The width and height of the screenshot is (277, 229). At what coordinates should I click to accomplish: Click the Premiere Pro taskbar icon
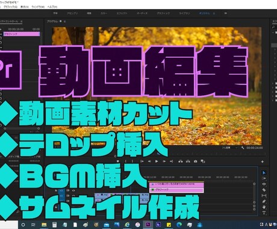(148, 225)
